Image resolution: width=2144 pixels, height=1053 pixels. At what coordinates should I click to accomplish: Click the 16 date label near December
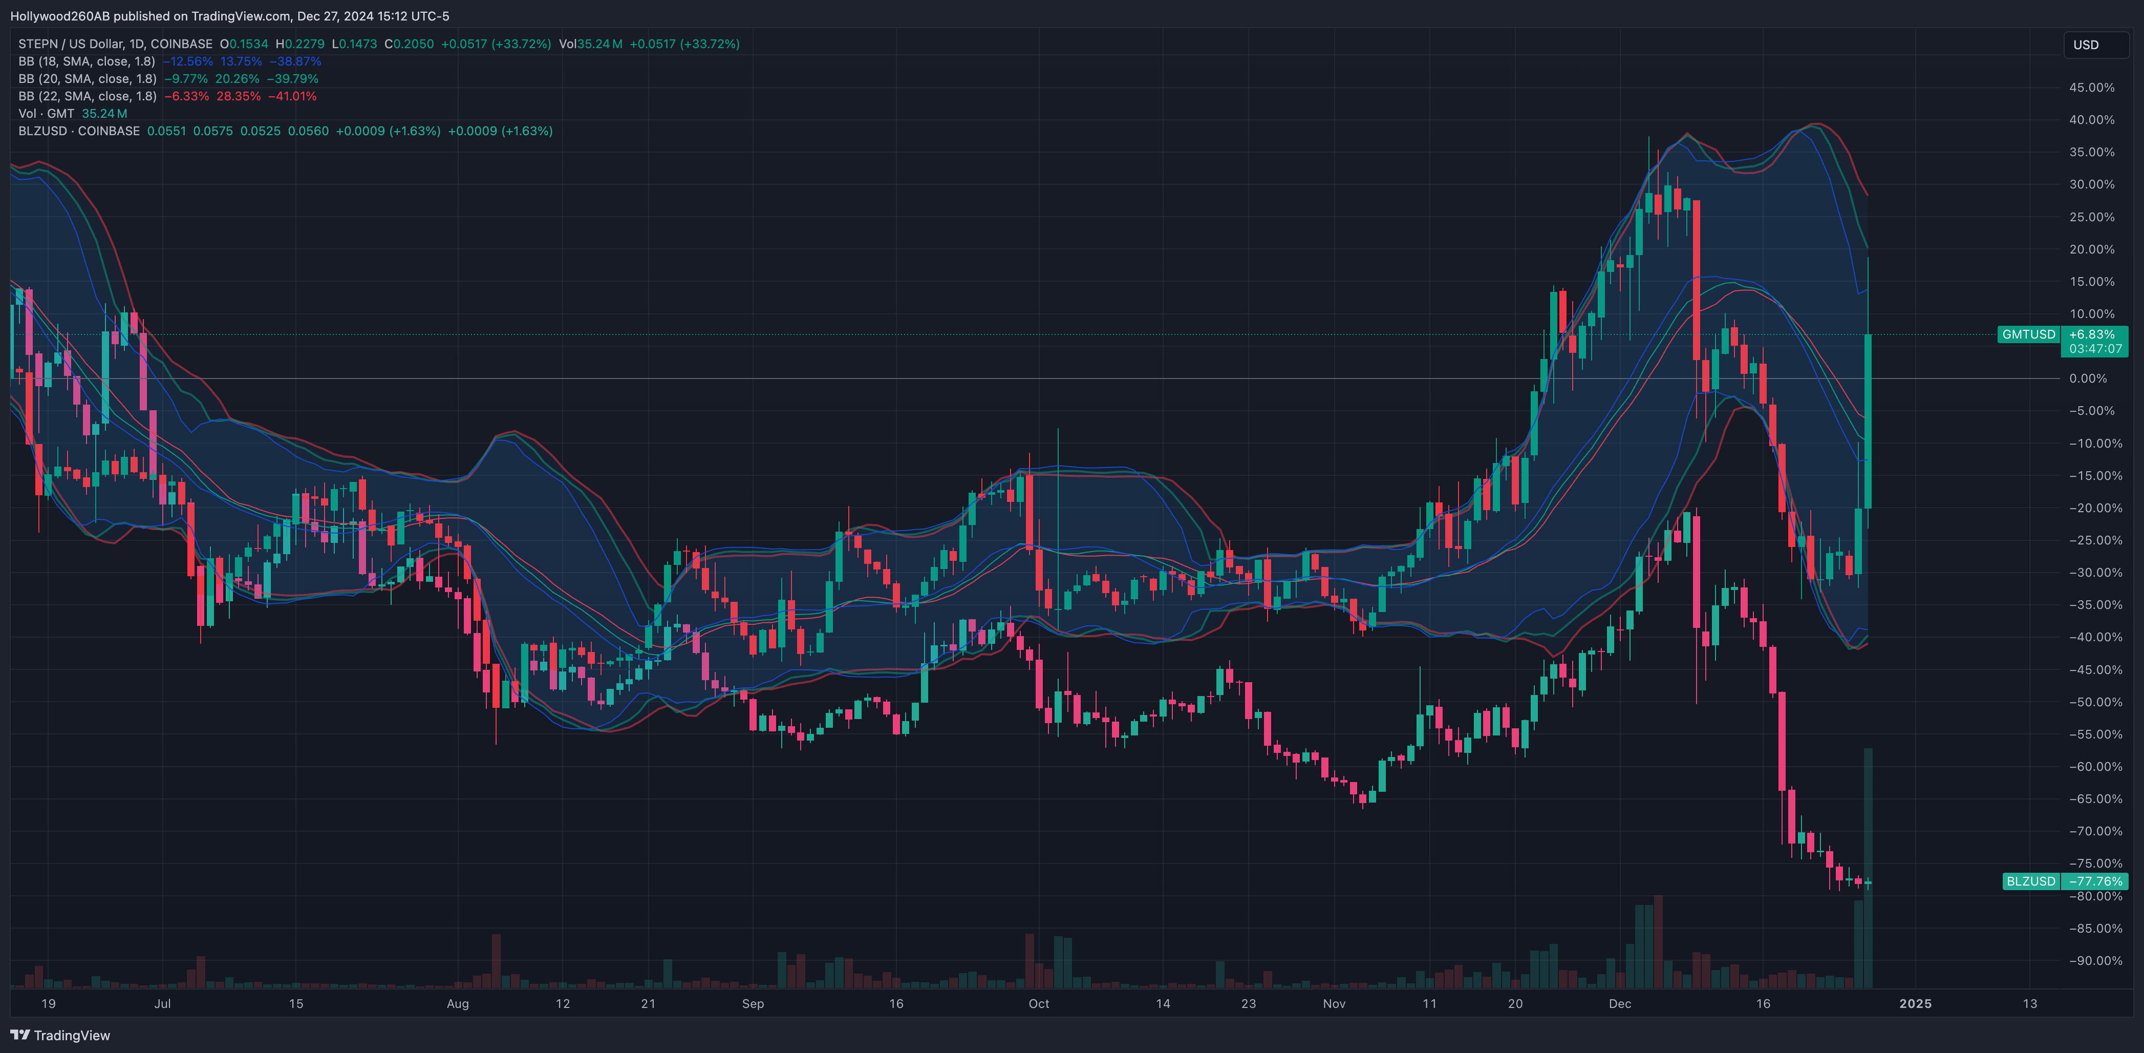click(1763, 1004)
